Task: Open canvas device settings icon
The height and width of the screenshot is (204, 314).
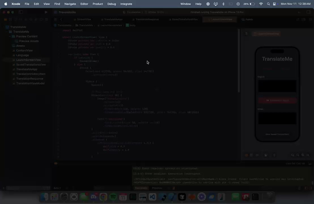Action: click(266, 155)
